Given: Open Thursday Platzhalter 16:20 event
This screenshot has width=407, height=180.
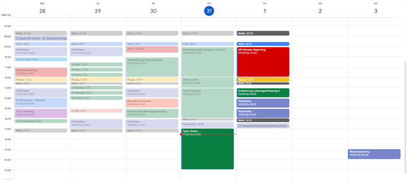Looking at the screenshot, I should [x=207, y=125].
